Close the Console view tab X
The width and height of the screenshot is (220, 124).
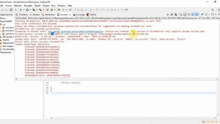[x=70, y=14]
